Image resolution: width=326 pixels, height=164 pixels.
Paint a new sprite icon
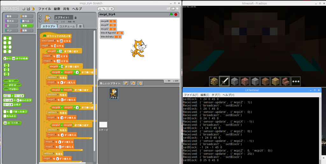coord(126,83)
